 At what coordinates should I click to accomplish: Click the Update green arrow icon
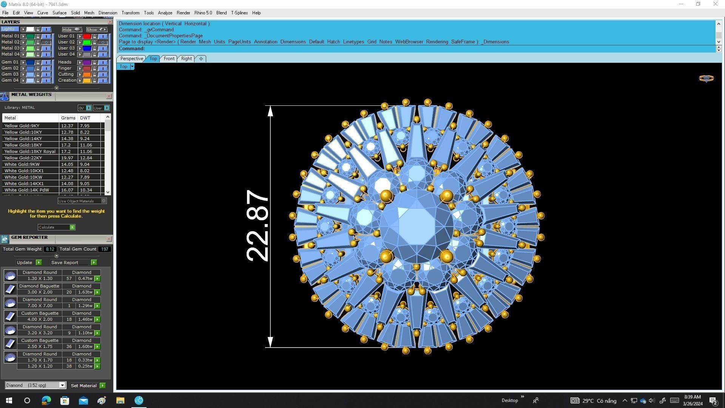click(39, 263)
